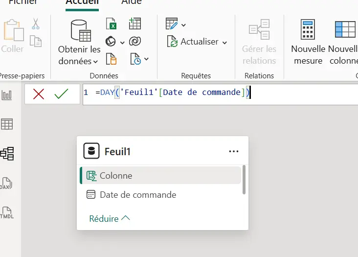The image size is (358, 257).
Task: Commit formula with the green checkmark
Action: (61, 94)
